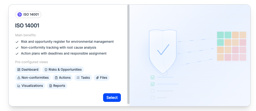Open the Dashboard view chip
Viewport: 256px width, 111px height.
(x=28, y=70)
